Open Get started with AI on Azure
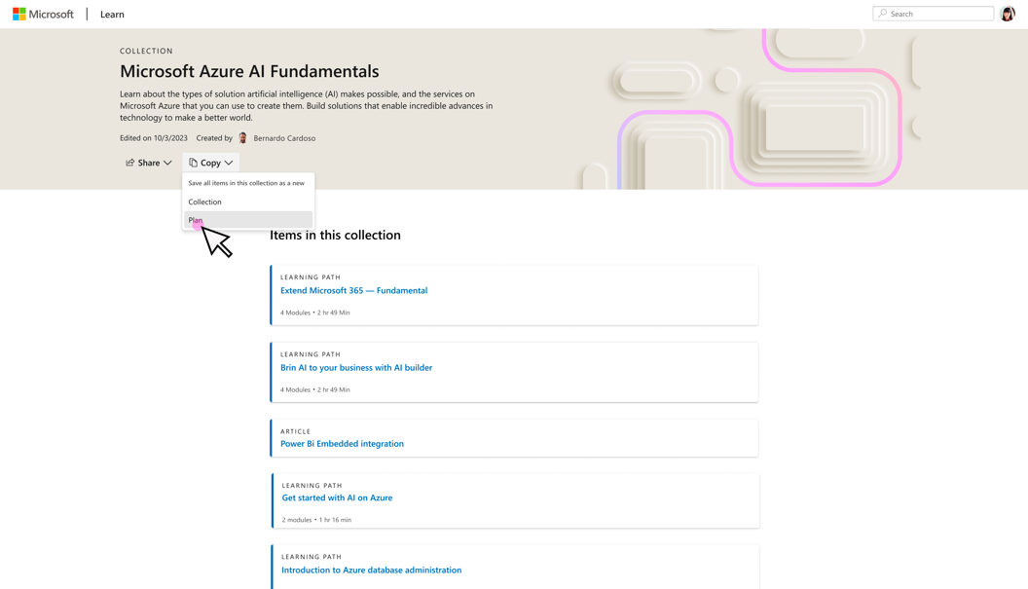The height and width of the screenshot is (589, 1028). tap(336, 497)
